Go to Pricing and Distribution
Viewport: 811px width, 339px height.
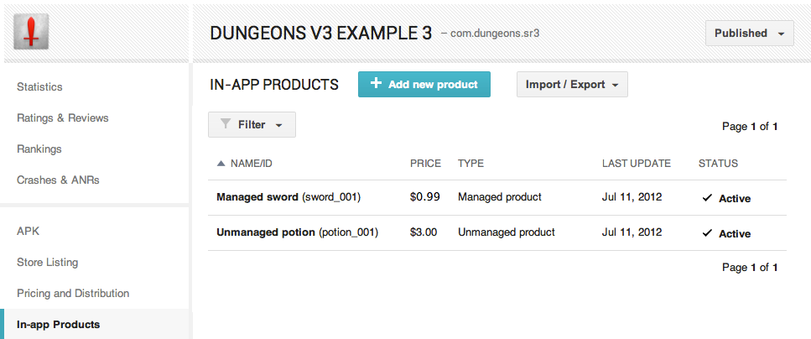pyautogui.click(x=73, y=294)
